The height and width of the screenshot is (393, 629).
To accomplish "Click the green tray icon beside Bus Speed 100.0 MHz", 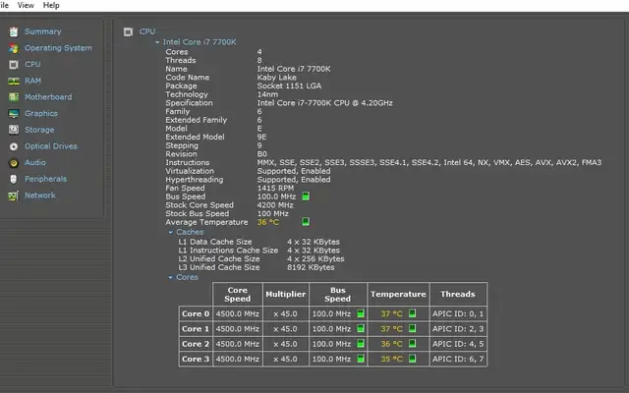I will (x=306, y=196).
